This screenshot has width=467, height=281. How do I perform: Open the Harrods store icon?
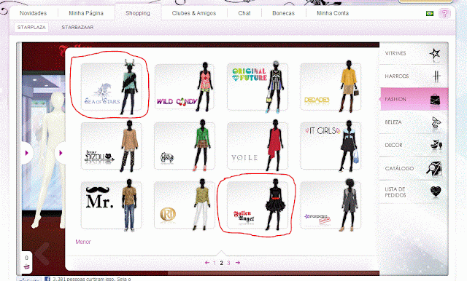coord(436,76)
